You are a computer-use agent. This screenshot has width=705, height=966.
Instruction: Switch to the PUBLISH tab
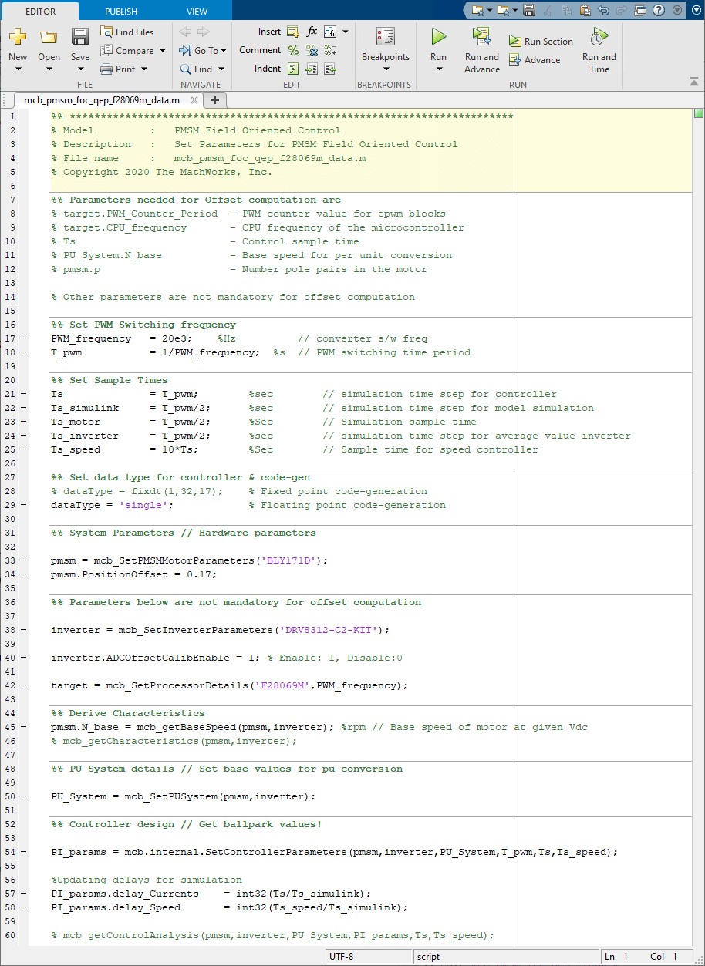[x=121, y=12]
